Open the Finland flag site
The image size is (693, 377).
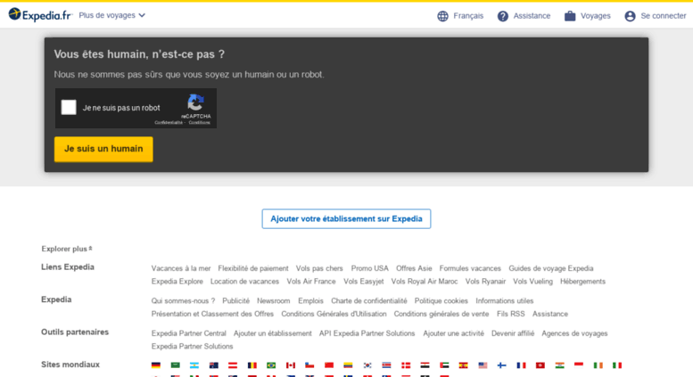click(x=501, y=365)
